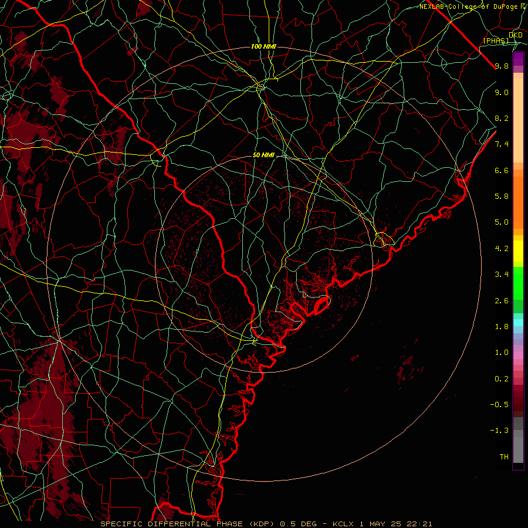Pick the bright green band of the color bar
This screenshot has height=528, width=528.
click(x=518, y=283)
